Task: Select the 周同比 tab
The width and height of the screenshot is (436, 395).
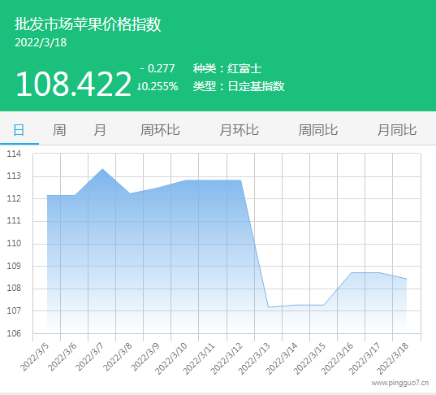Action: [317, 130]
